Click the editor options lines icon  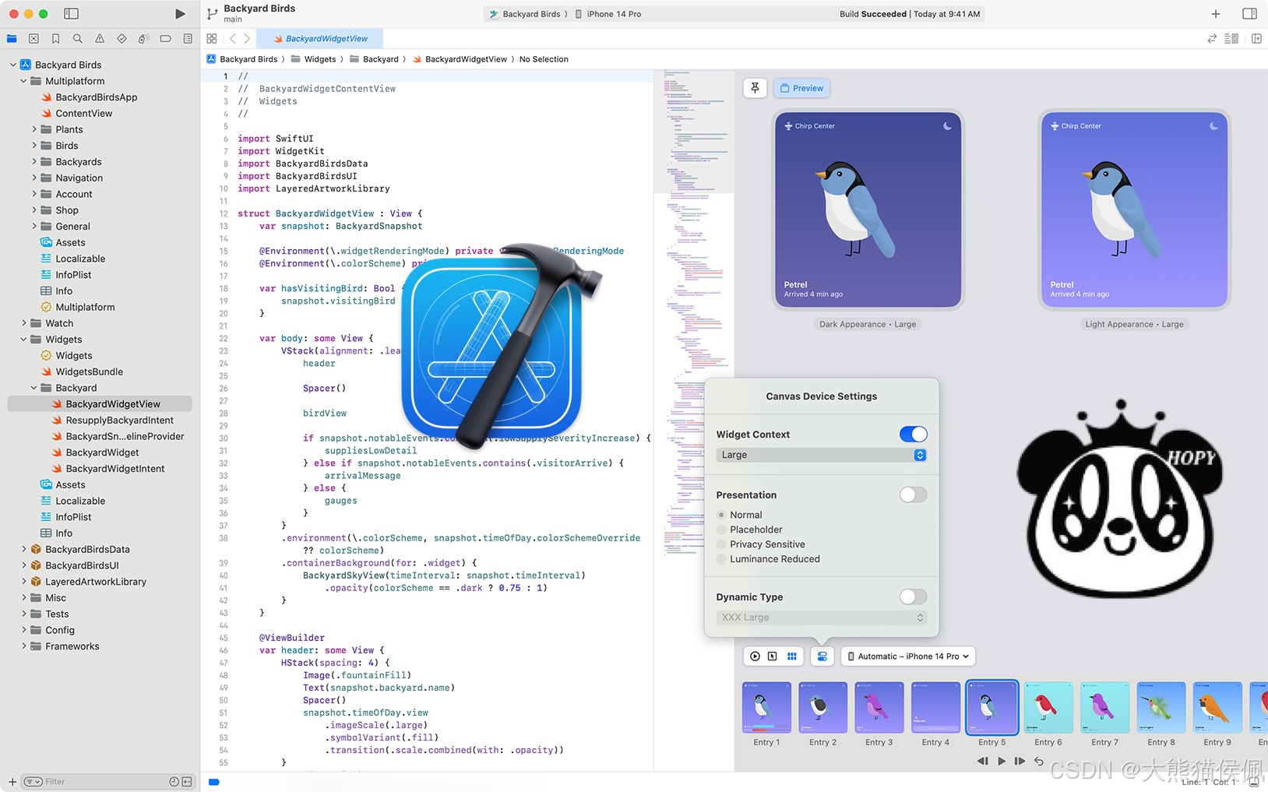(x=1231, y=38)
